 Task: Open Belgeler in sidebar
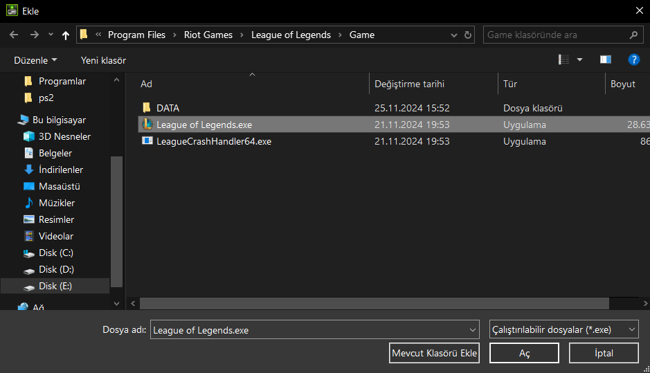55,153
